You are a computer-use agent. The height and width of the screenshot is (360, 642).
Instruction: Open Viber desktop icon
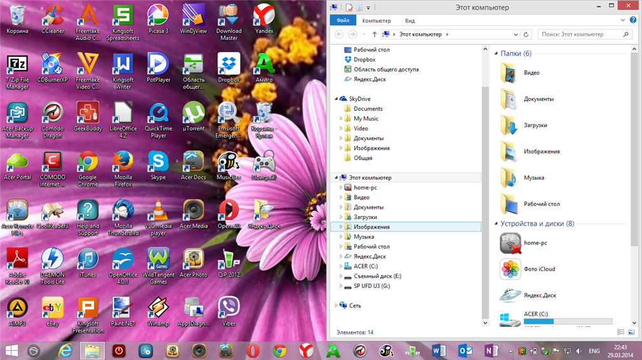pyautogui.click(x=229, y=311)
